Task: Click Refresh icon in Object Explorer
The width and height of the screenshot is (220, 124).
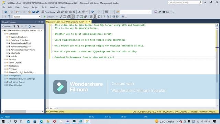Action: (x=30, y=26)
